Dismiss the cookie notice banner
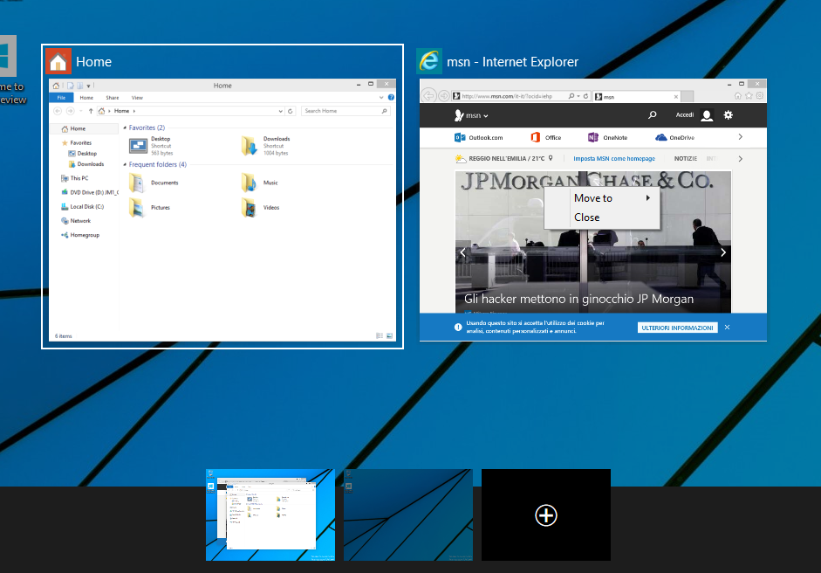 [728, 328]
